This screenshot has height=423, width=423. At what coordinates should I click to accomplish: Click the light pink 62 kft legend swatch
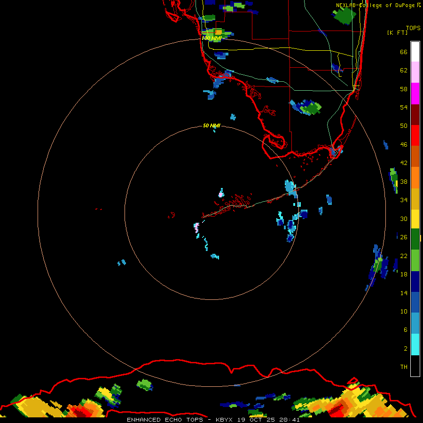[x=415, y=72]
